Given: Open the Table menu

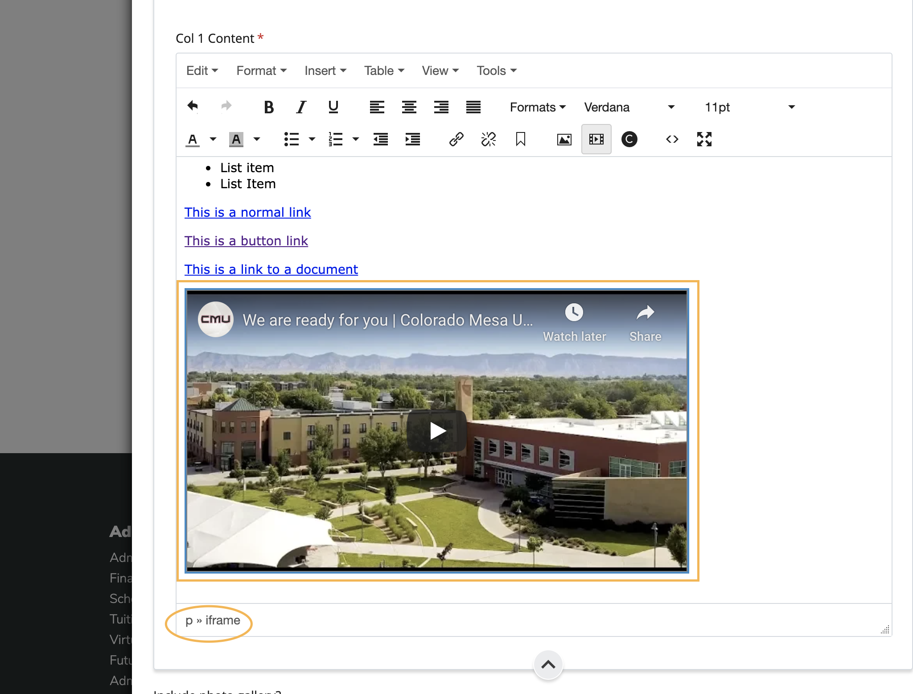Looking at the screenshot, I should click(x=384, y=70).
